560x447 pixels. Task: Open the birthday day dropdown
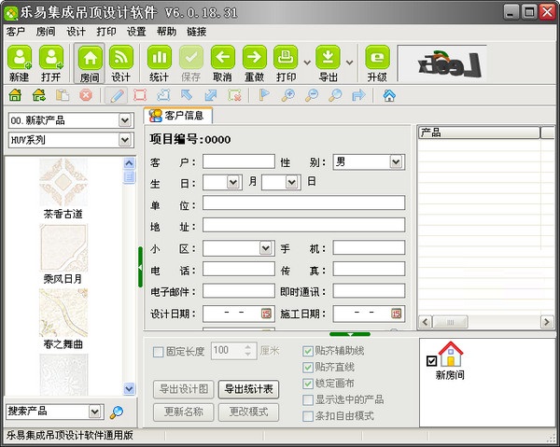[x=292, y=183]
